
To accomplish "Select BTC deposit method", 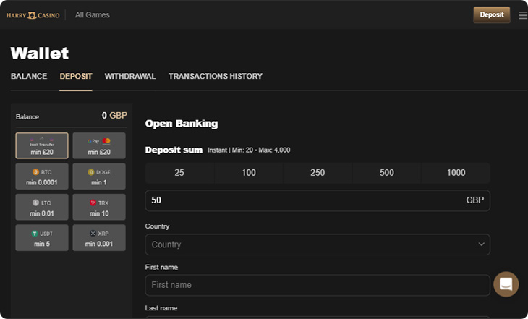I will (x=42, y=176).
